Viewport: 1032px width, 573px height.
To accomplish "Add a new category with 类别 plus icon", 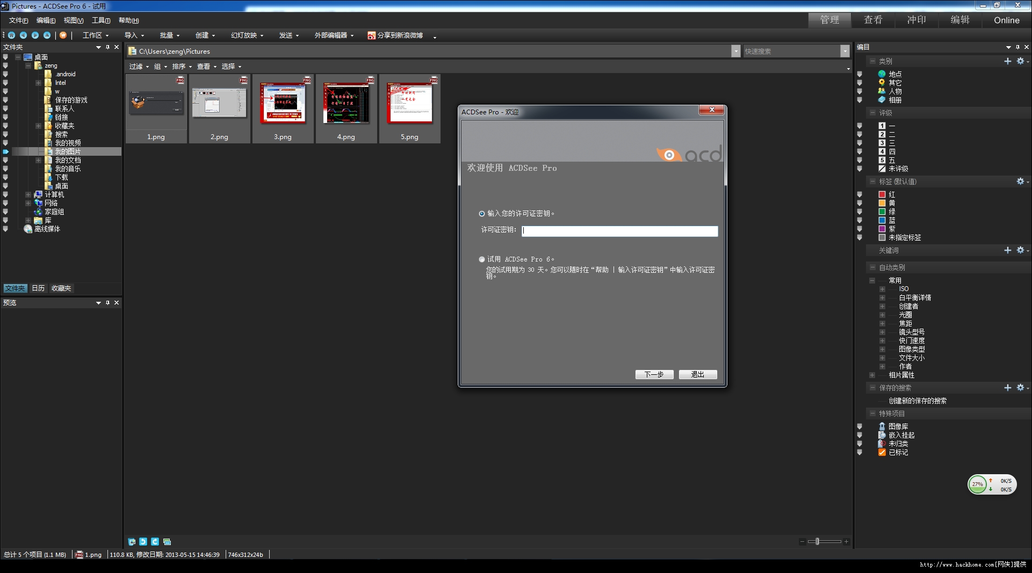I will tap(1008, 61).
